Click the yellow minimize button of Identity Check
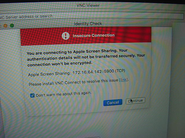This screenshot has height=138, width=185. [x=5, y=26]
